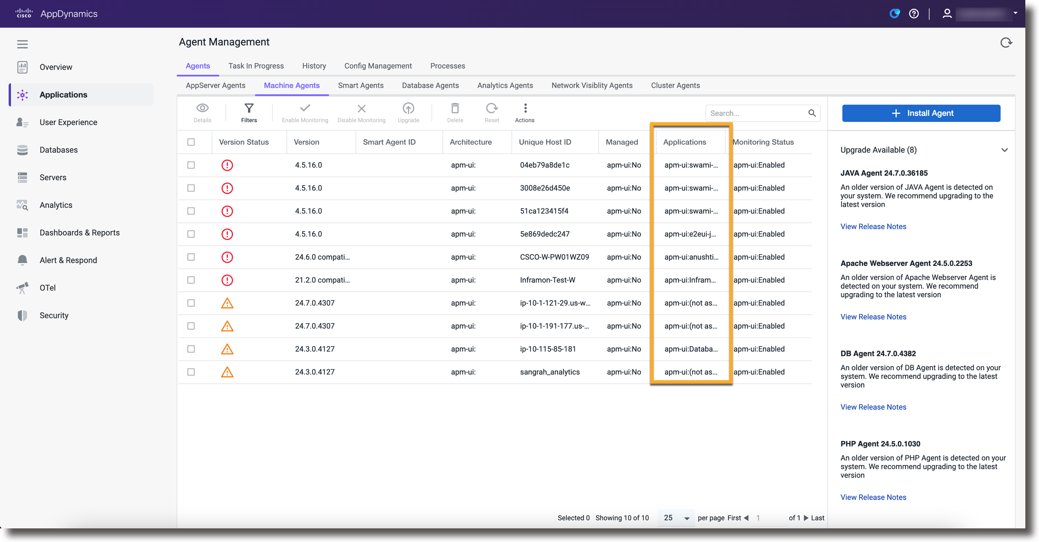Click the Cisco AppDynamics logo
Viewport: 1039px width, 542px height.
click(56, 14)
